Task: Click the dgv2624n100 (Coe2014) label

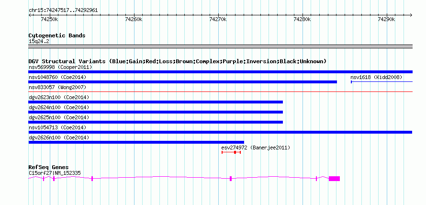Action: [x=59, y=107]
